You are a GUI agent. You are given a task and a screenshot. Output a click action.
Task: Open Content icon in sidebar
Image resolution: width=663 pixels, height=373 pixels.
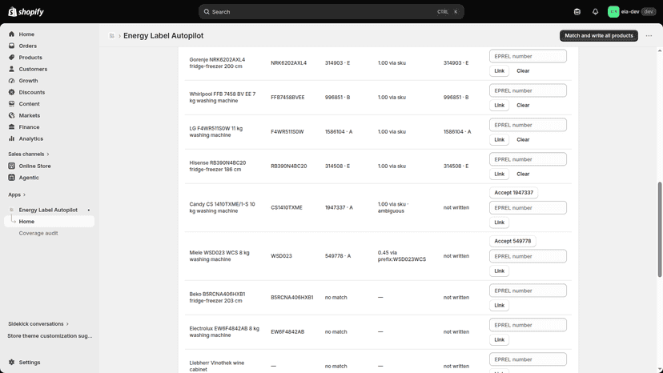11,103
